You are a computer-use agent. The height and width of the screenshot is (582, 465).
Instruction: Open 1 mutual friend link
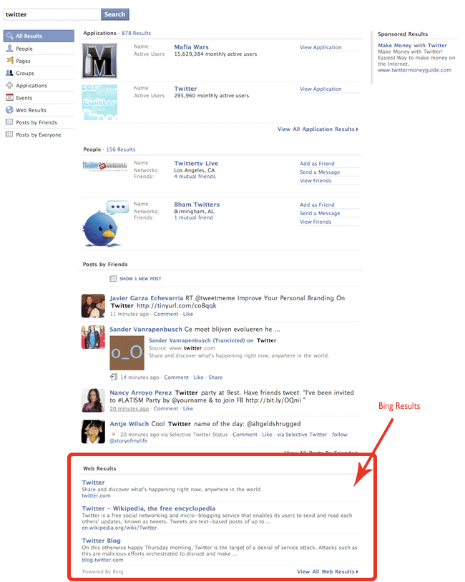click(x=193, y=217)
